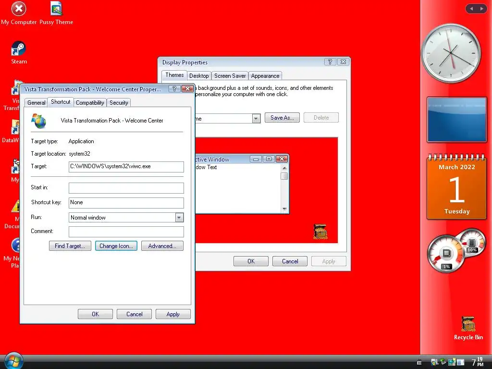The width and height of the screenshot is (492, 369).
Task: Click the treasure chest icon in theme preview
Action: tap(320, 232)
